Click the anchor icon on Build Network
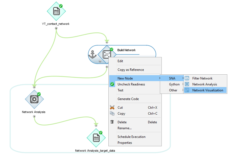The width and height of the screenshot is (233, 156). (93, 55)
